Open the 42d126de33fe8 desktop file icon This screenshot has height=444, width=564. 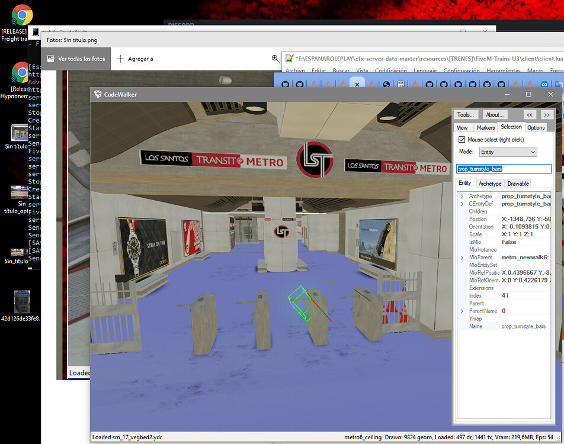(22, 302)
